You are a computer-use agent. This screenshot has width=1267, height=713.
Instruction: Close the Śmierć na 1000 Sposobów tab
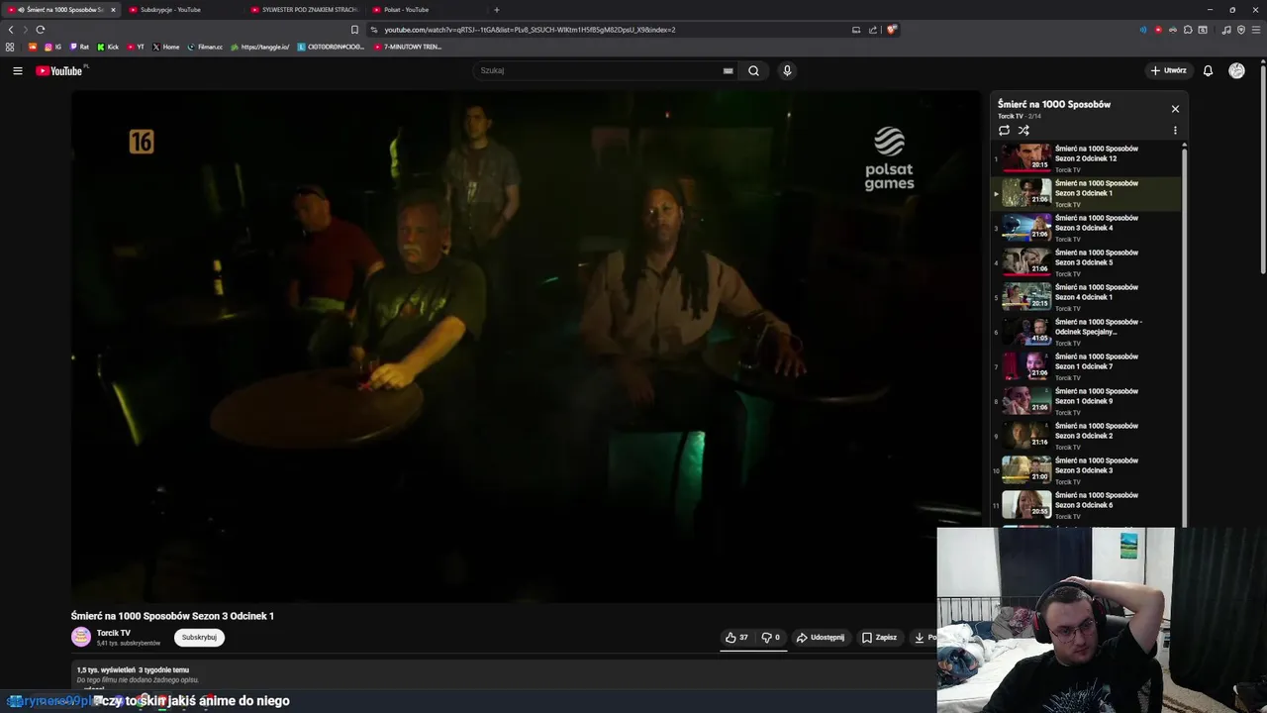[x=113, y=10]
